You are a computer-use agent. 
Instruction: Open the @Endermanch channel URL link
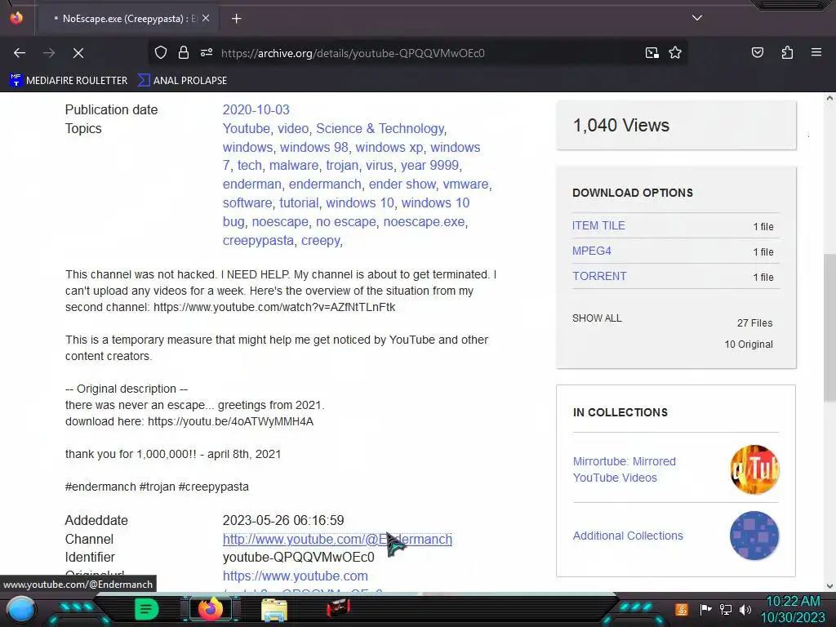coord(337,539)
